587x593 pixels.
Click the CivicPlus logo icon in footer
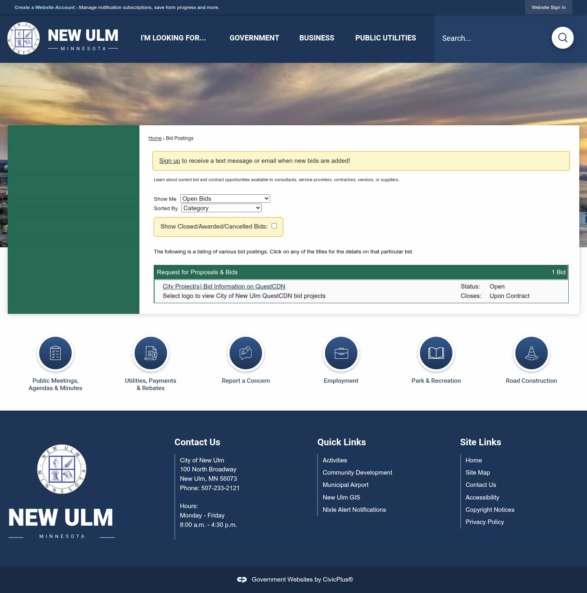tap(242, 580)
